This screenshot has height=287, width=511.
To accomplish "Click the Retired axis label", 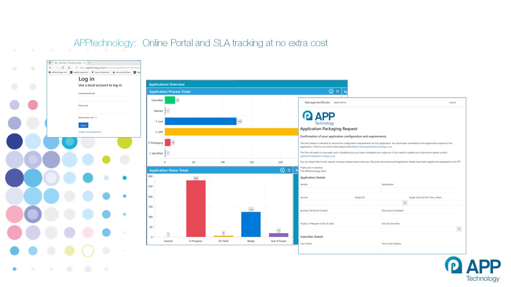I will click(x=158, y=111).
